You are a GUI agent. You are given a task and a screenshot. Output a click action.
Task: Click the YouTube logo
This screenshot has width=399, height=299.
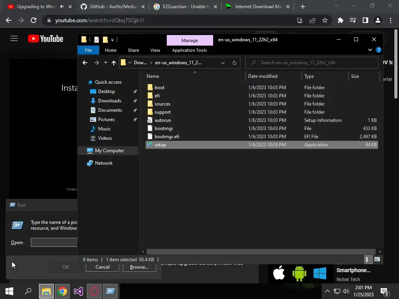click(x=46, y=39)
